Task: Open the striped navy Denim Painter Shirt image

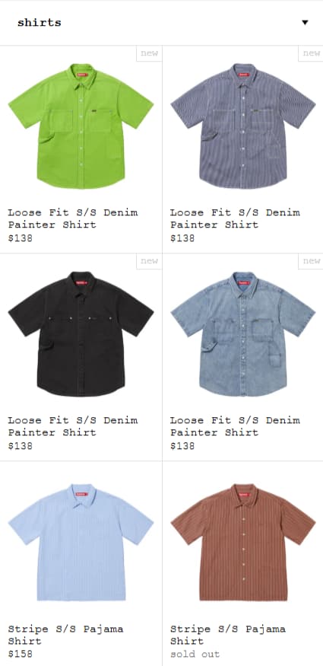Action: pyautogui.click(x=243, y=126)
